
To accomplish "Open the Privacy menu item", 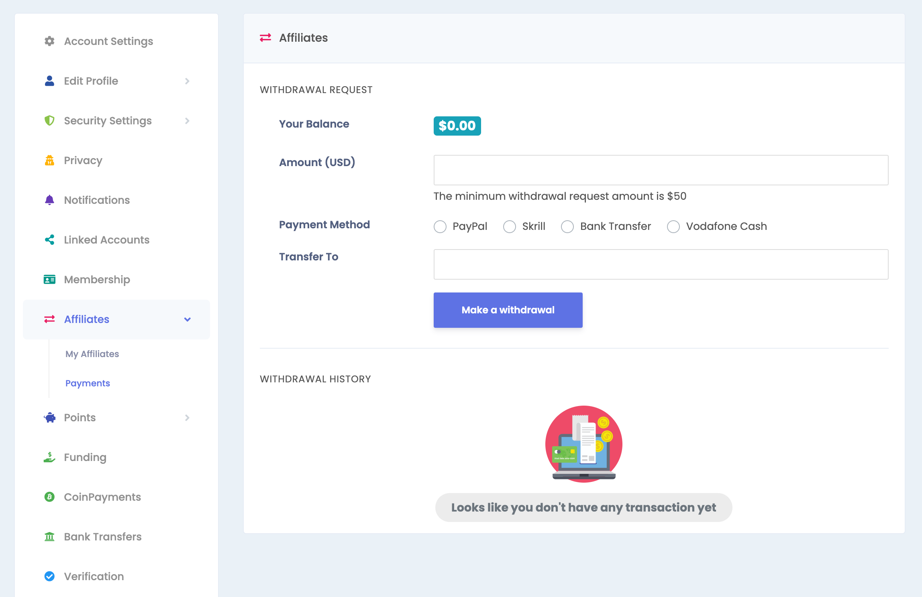I will click(116, 160).
